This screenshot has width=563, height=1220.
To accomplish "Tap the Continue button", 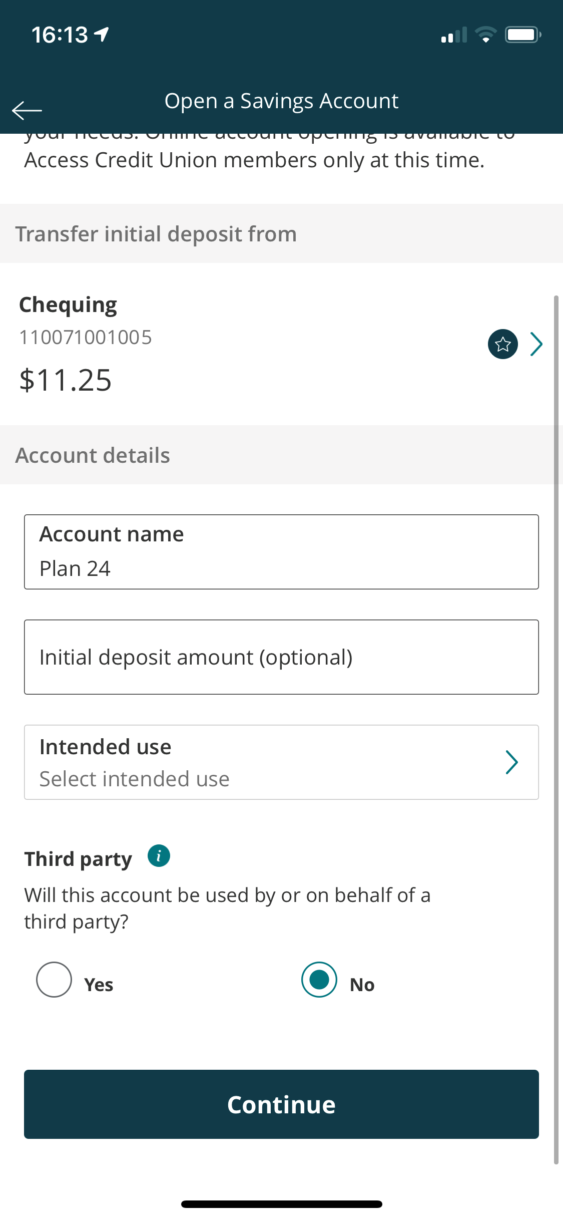I will coord(281,1104).
